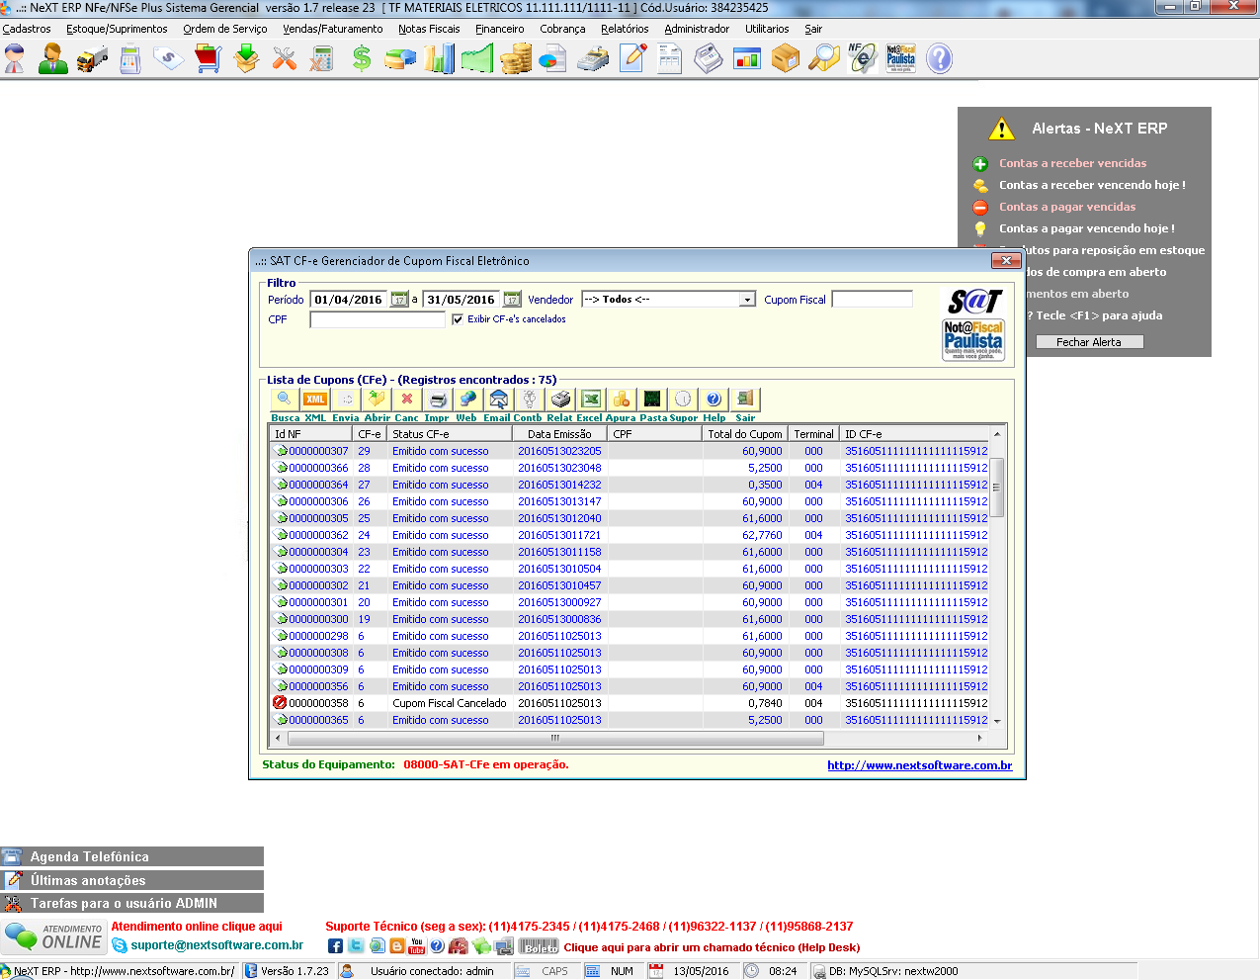
Task: Select the Busca search icon
Action: point(283,399)
